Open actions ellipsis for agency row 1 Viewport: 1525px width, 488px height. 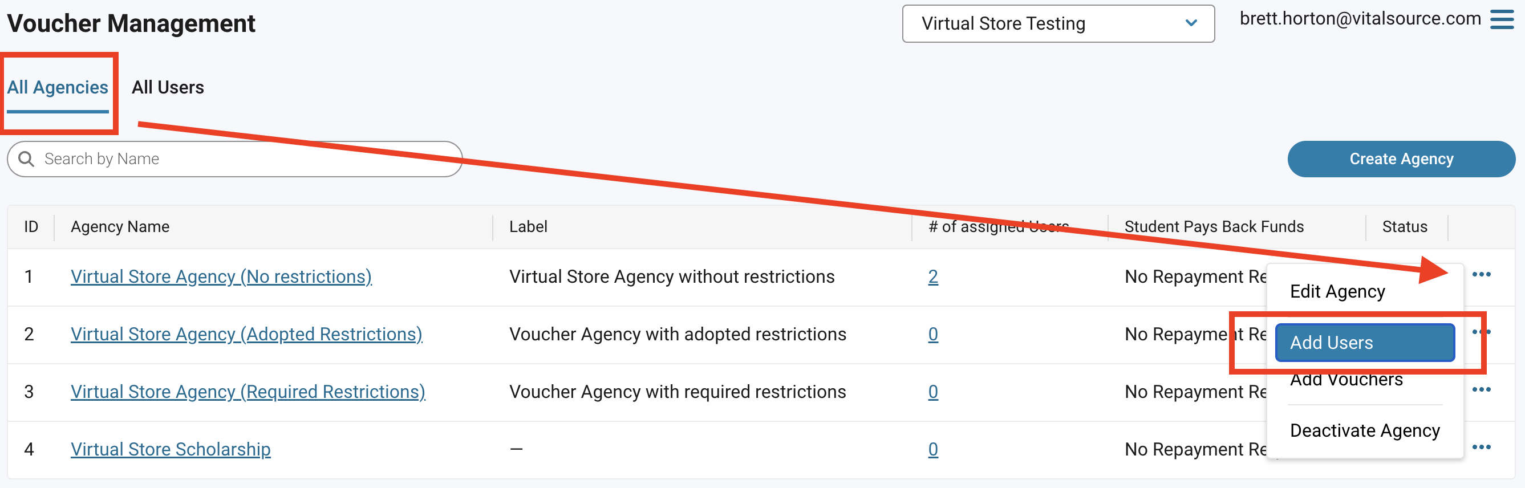tap(1481, 274)
